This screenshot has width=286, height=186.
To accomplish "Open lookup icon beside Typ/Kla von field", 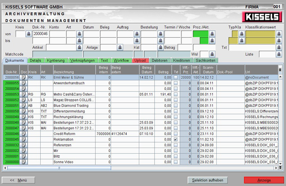I will click(242, 34).
